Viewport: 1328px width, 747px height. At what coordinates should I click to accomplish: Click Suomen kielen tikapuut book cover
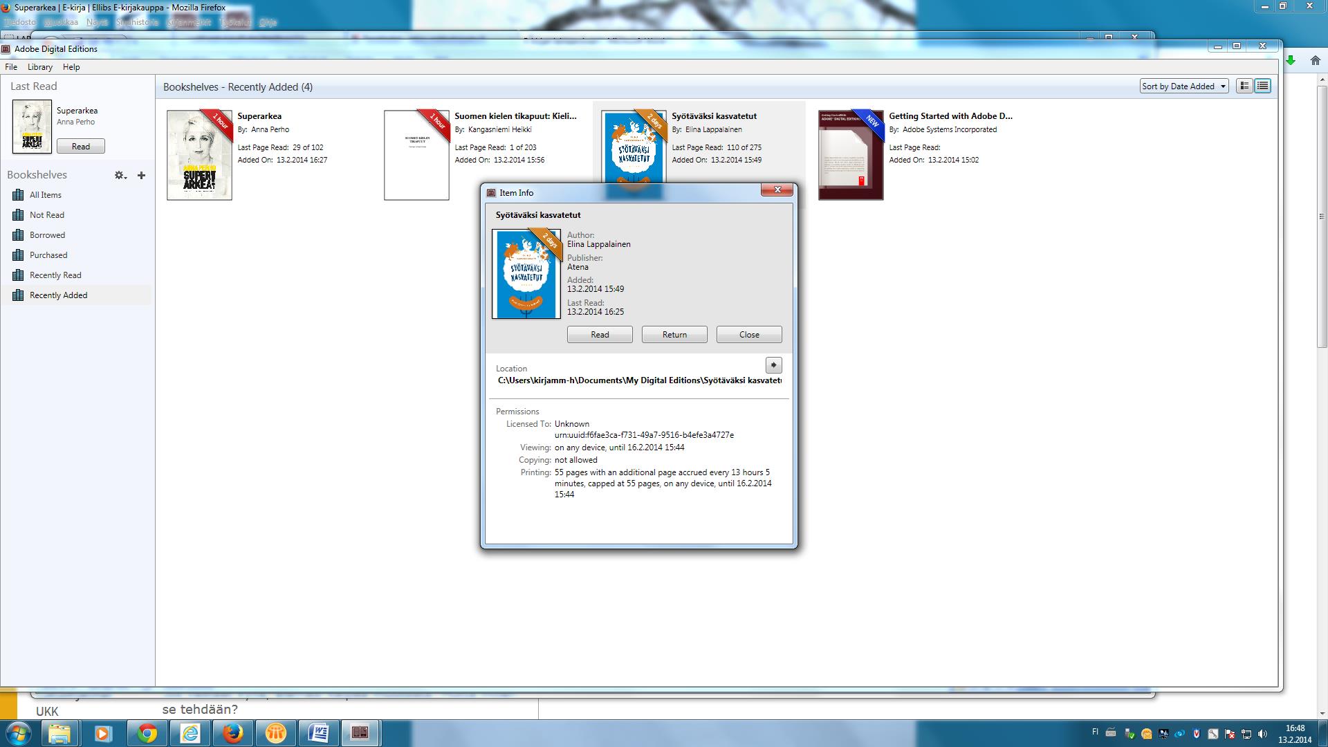coord(416,156)
